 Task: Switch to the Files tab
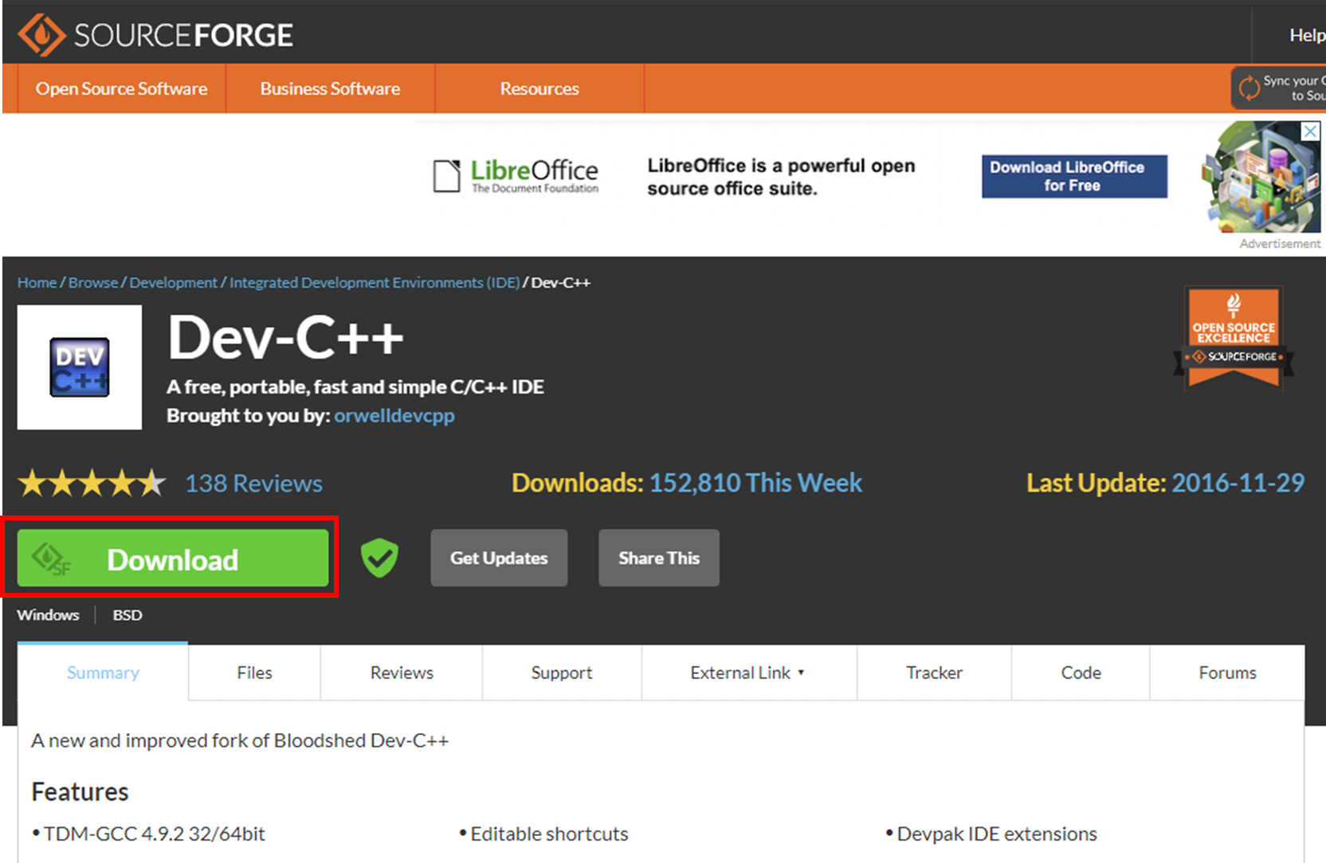pyautogui.click(x=254, y=673)
